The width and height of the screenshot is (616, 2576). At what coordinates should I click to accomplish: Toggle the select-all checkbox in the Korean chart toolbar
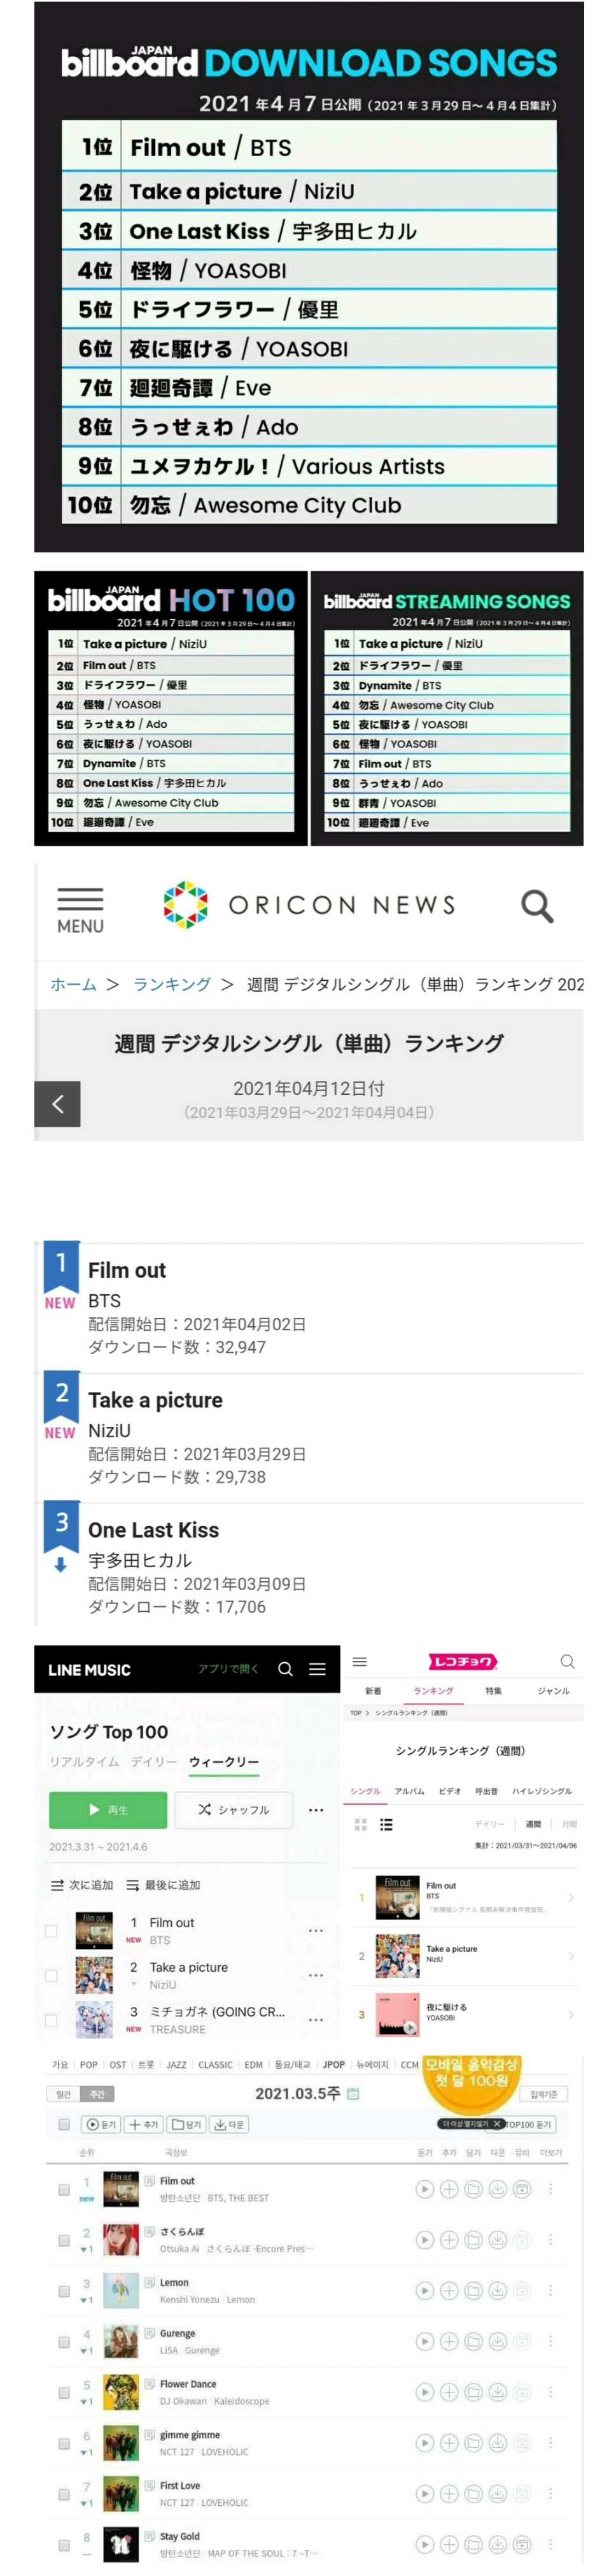click(64, 2124)
